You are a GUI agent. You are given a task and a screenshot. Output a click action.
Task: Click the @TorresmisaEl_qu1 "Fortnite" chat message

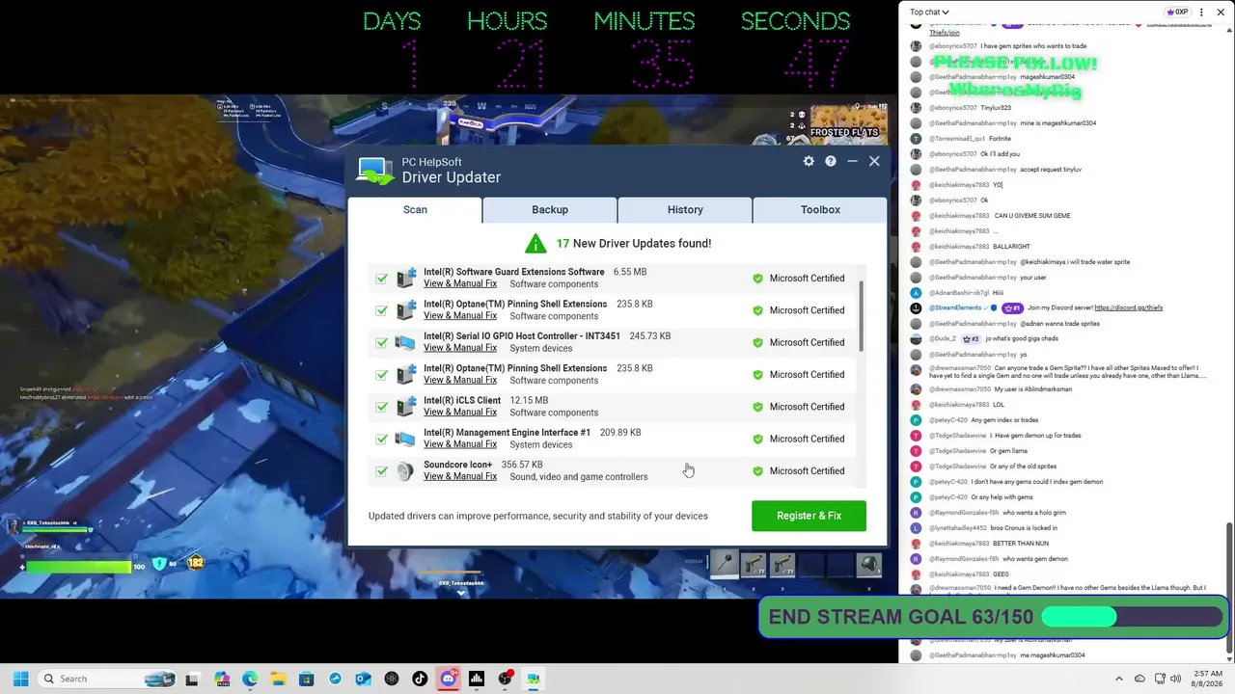click(1000, 139)
